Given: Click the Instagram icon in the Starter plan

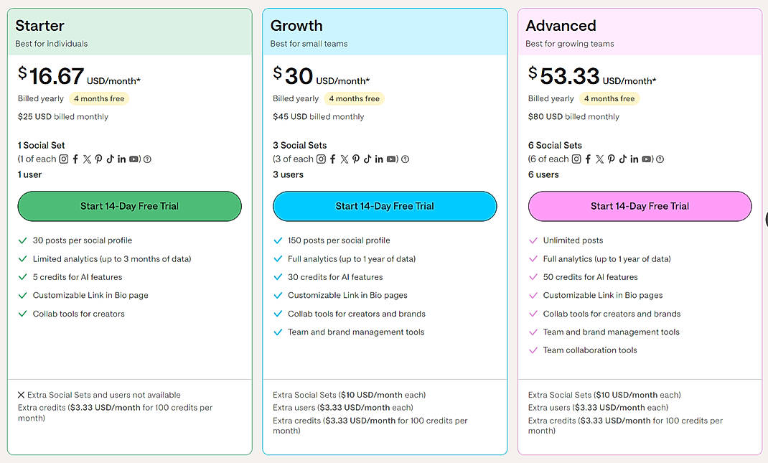Looking at the screenshot, I should [x=64, y=159].
